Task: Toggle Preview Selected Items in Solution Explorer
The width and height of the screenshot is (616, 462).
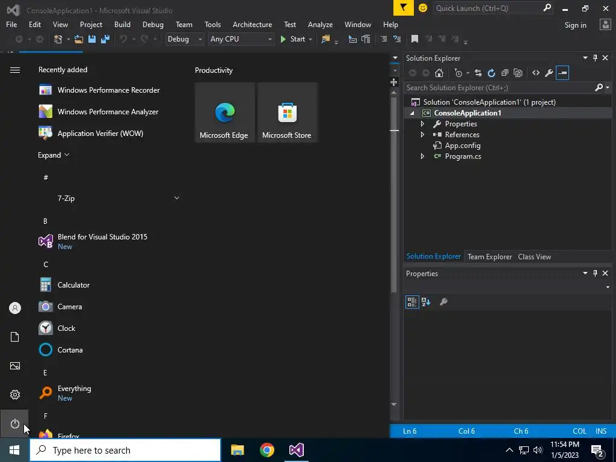Action: [x=562, y=73]
